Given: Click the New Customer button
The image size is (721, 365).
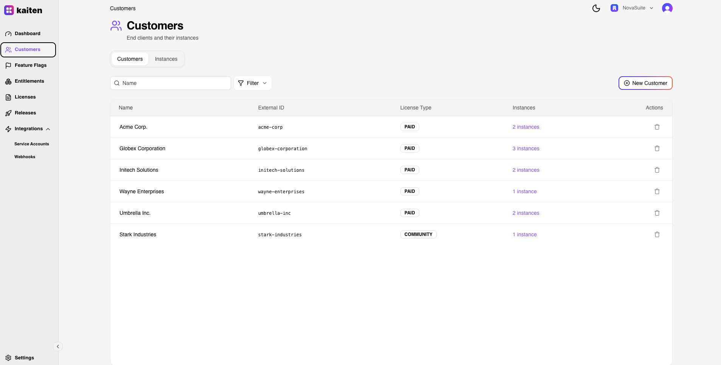Looking at the screenshot, I should click(645, 83).
